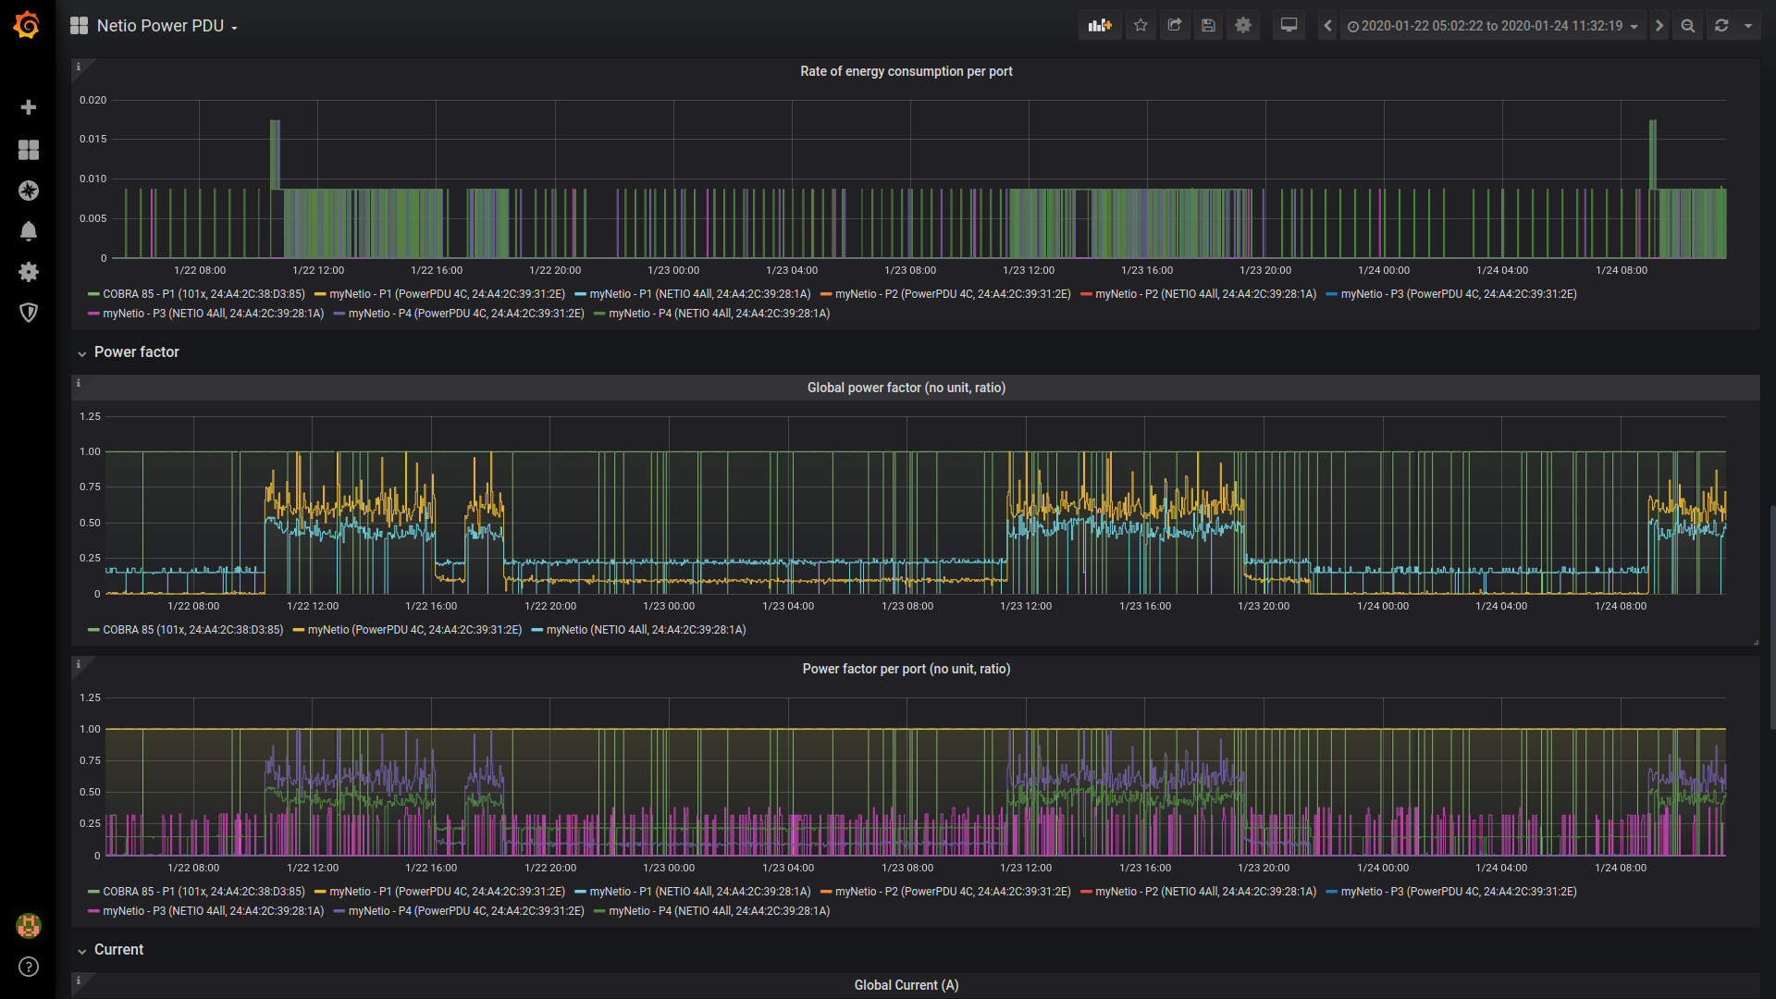Open the Explore compass icon in sidebar
This screenshot has height=999, width=1776.
(x=29, y=191)
